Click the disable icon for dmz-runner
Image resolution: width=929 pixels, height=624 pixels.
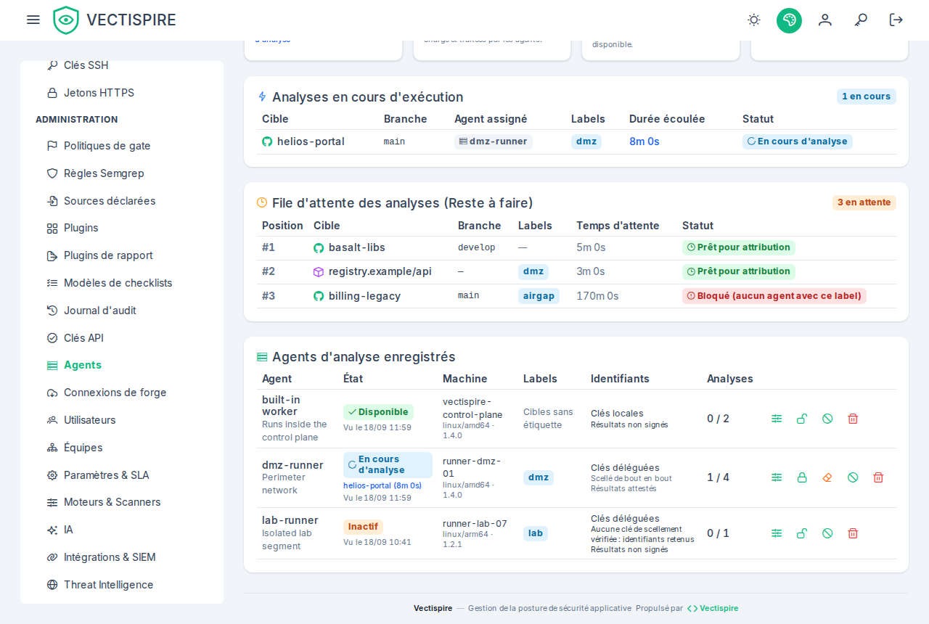(x=853, y=477)
